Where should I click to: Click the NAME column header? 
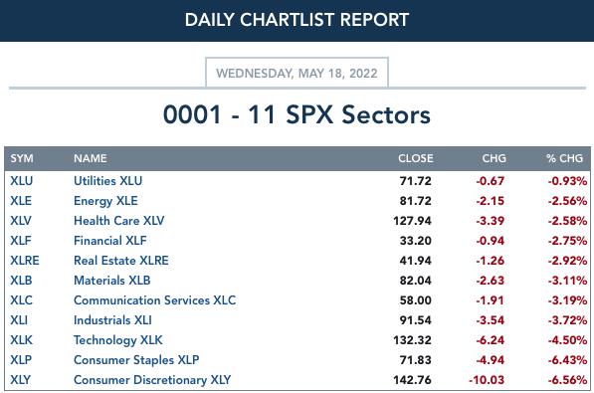[x=91, y=158]
